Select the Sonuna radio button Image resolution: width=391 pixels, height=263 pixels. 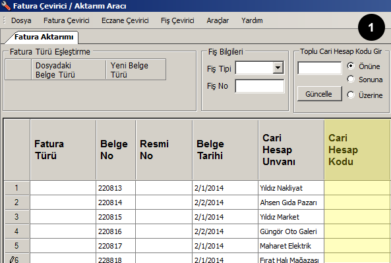point(351,80)
